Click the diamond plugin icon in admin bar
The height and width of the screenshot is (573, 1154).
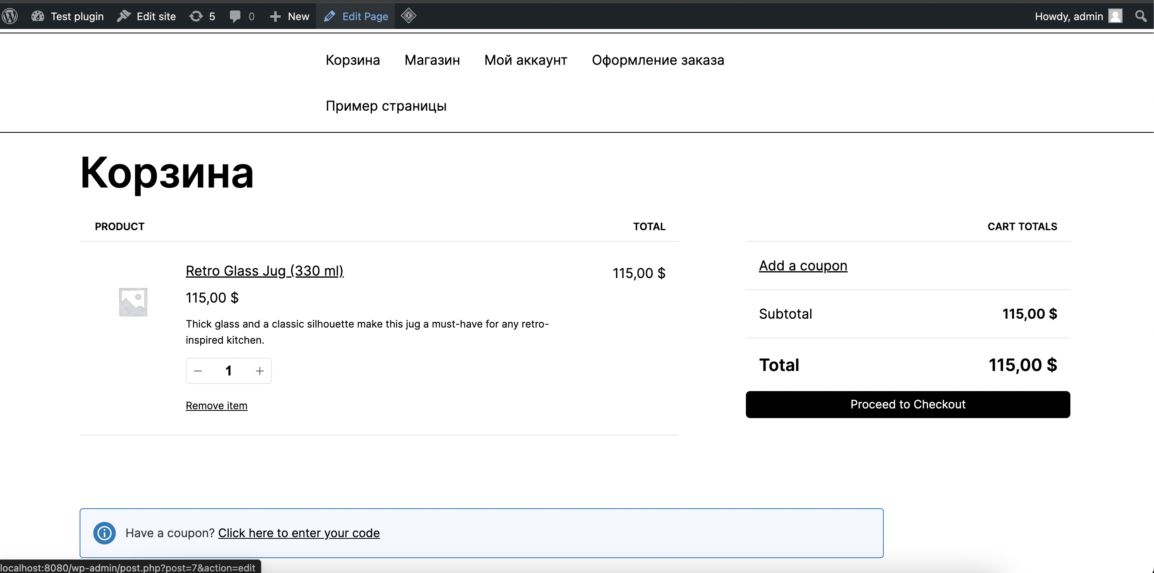[x=408, y=16]
